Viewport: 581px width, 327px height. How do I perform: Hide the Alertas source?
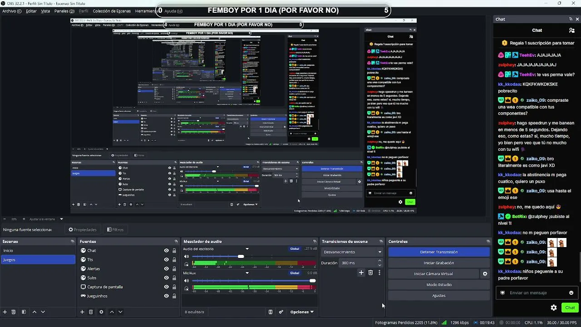(166, 269)
